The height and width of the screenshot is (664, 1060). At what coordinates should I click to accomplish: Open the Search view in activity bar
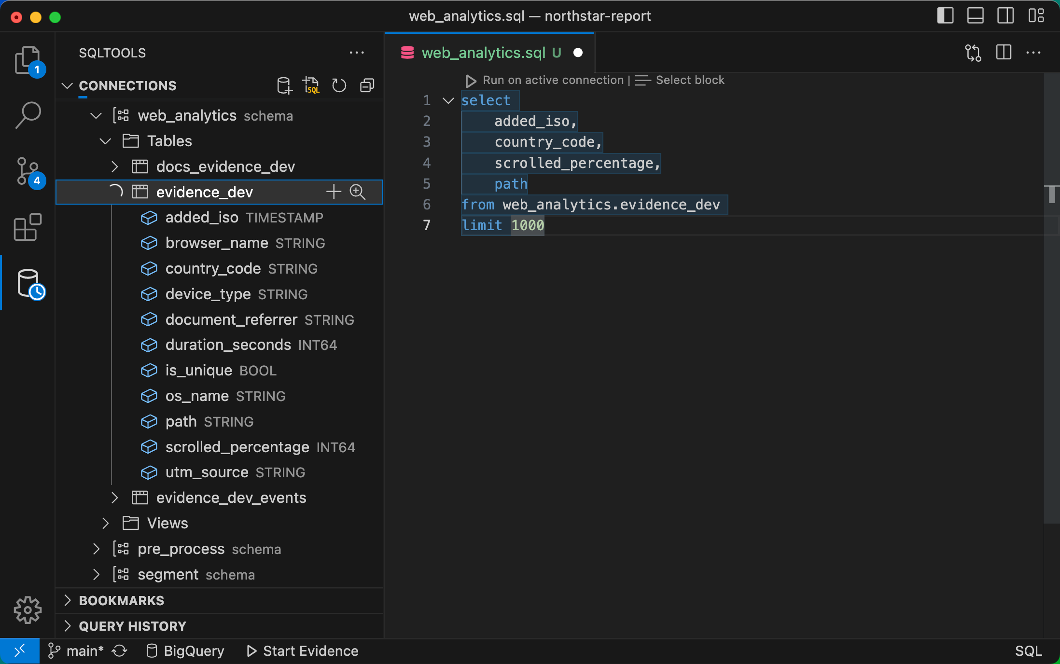click(28, 115)
